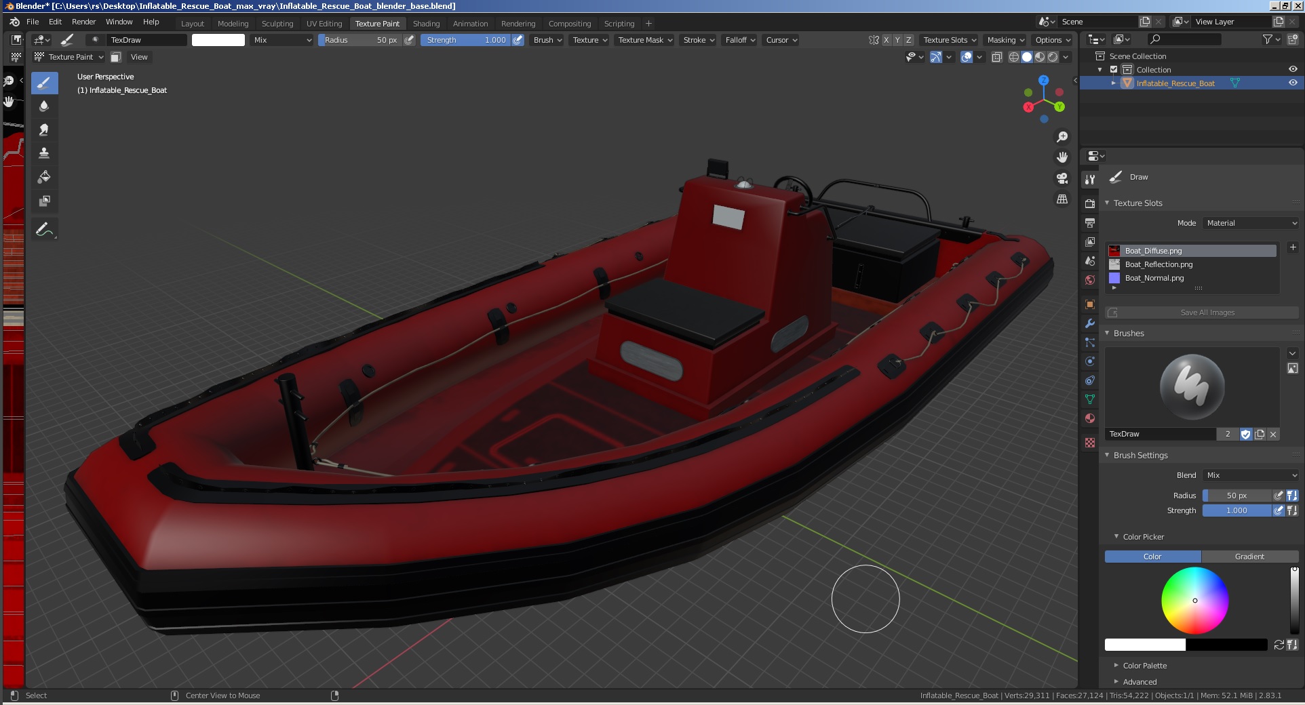
Task: Select the Fill bucket tool
Action: click(x=44, y=177)
